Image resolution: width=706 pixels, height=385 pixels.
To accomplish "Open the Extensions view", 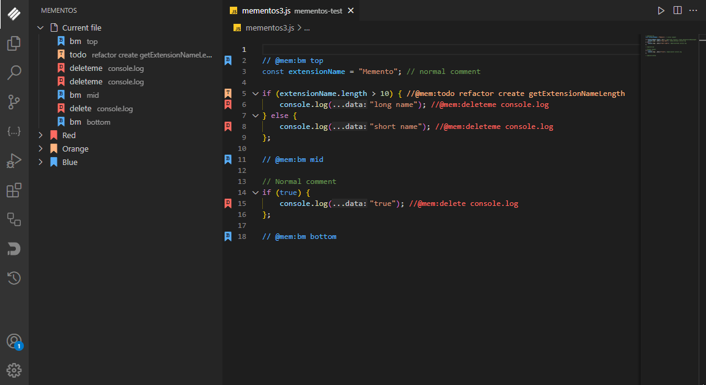I will pyautogui.click(x=14, y=190).
